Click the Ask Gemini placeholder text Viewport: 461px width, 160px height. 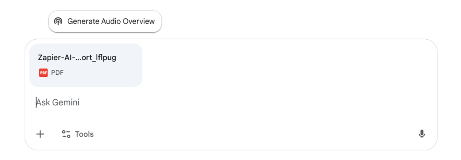coord(58,103)
